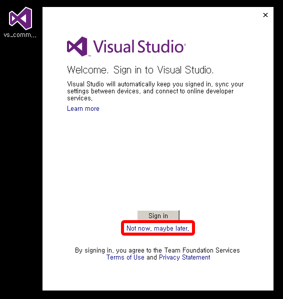The image size is (283, 299).
Task: Open the Terms of Use link
Action: coord(125,257)
